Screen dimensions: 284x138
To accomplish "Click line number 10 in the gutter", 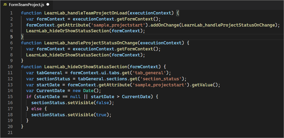I will coord(10,67).
